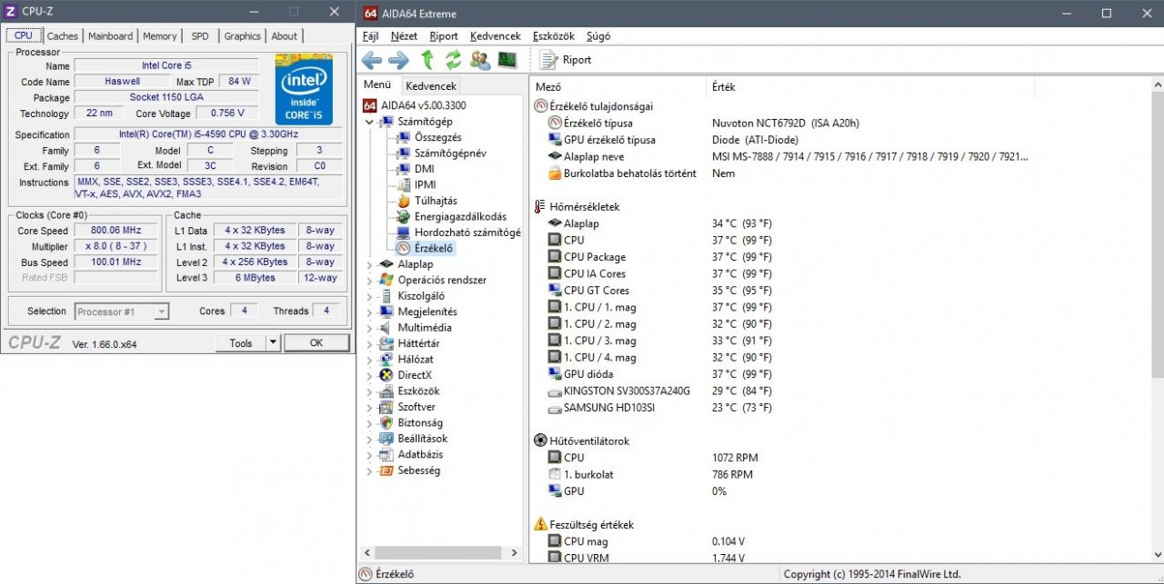Expand the Kiszolgáló node
The image size is (1164, 584).
[369, 296]
